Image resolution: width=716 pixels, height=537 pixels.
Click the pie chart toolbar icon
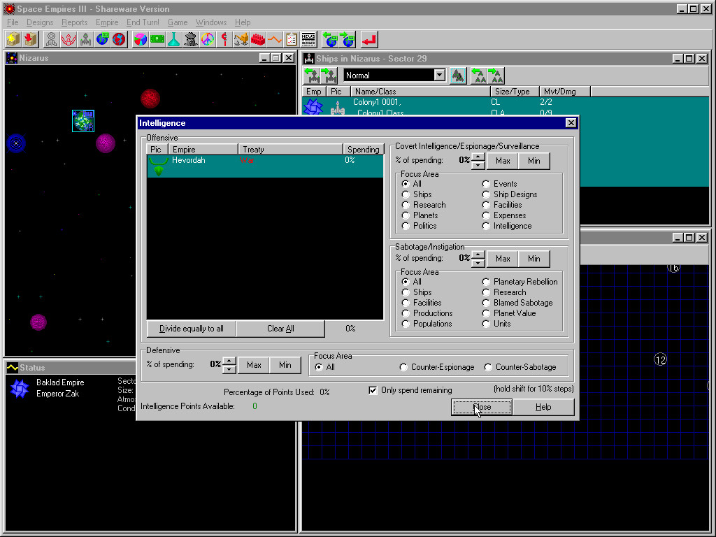(x=141, y=39)
